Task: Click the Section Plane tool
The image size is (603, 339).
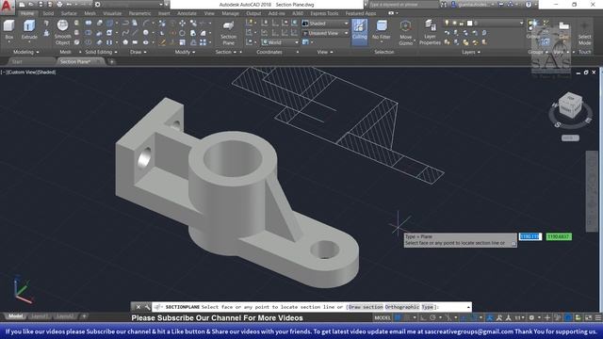Action: click(x=228, y=33)
